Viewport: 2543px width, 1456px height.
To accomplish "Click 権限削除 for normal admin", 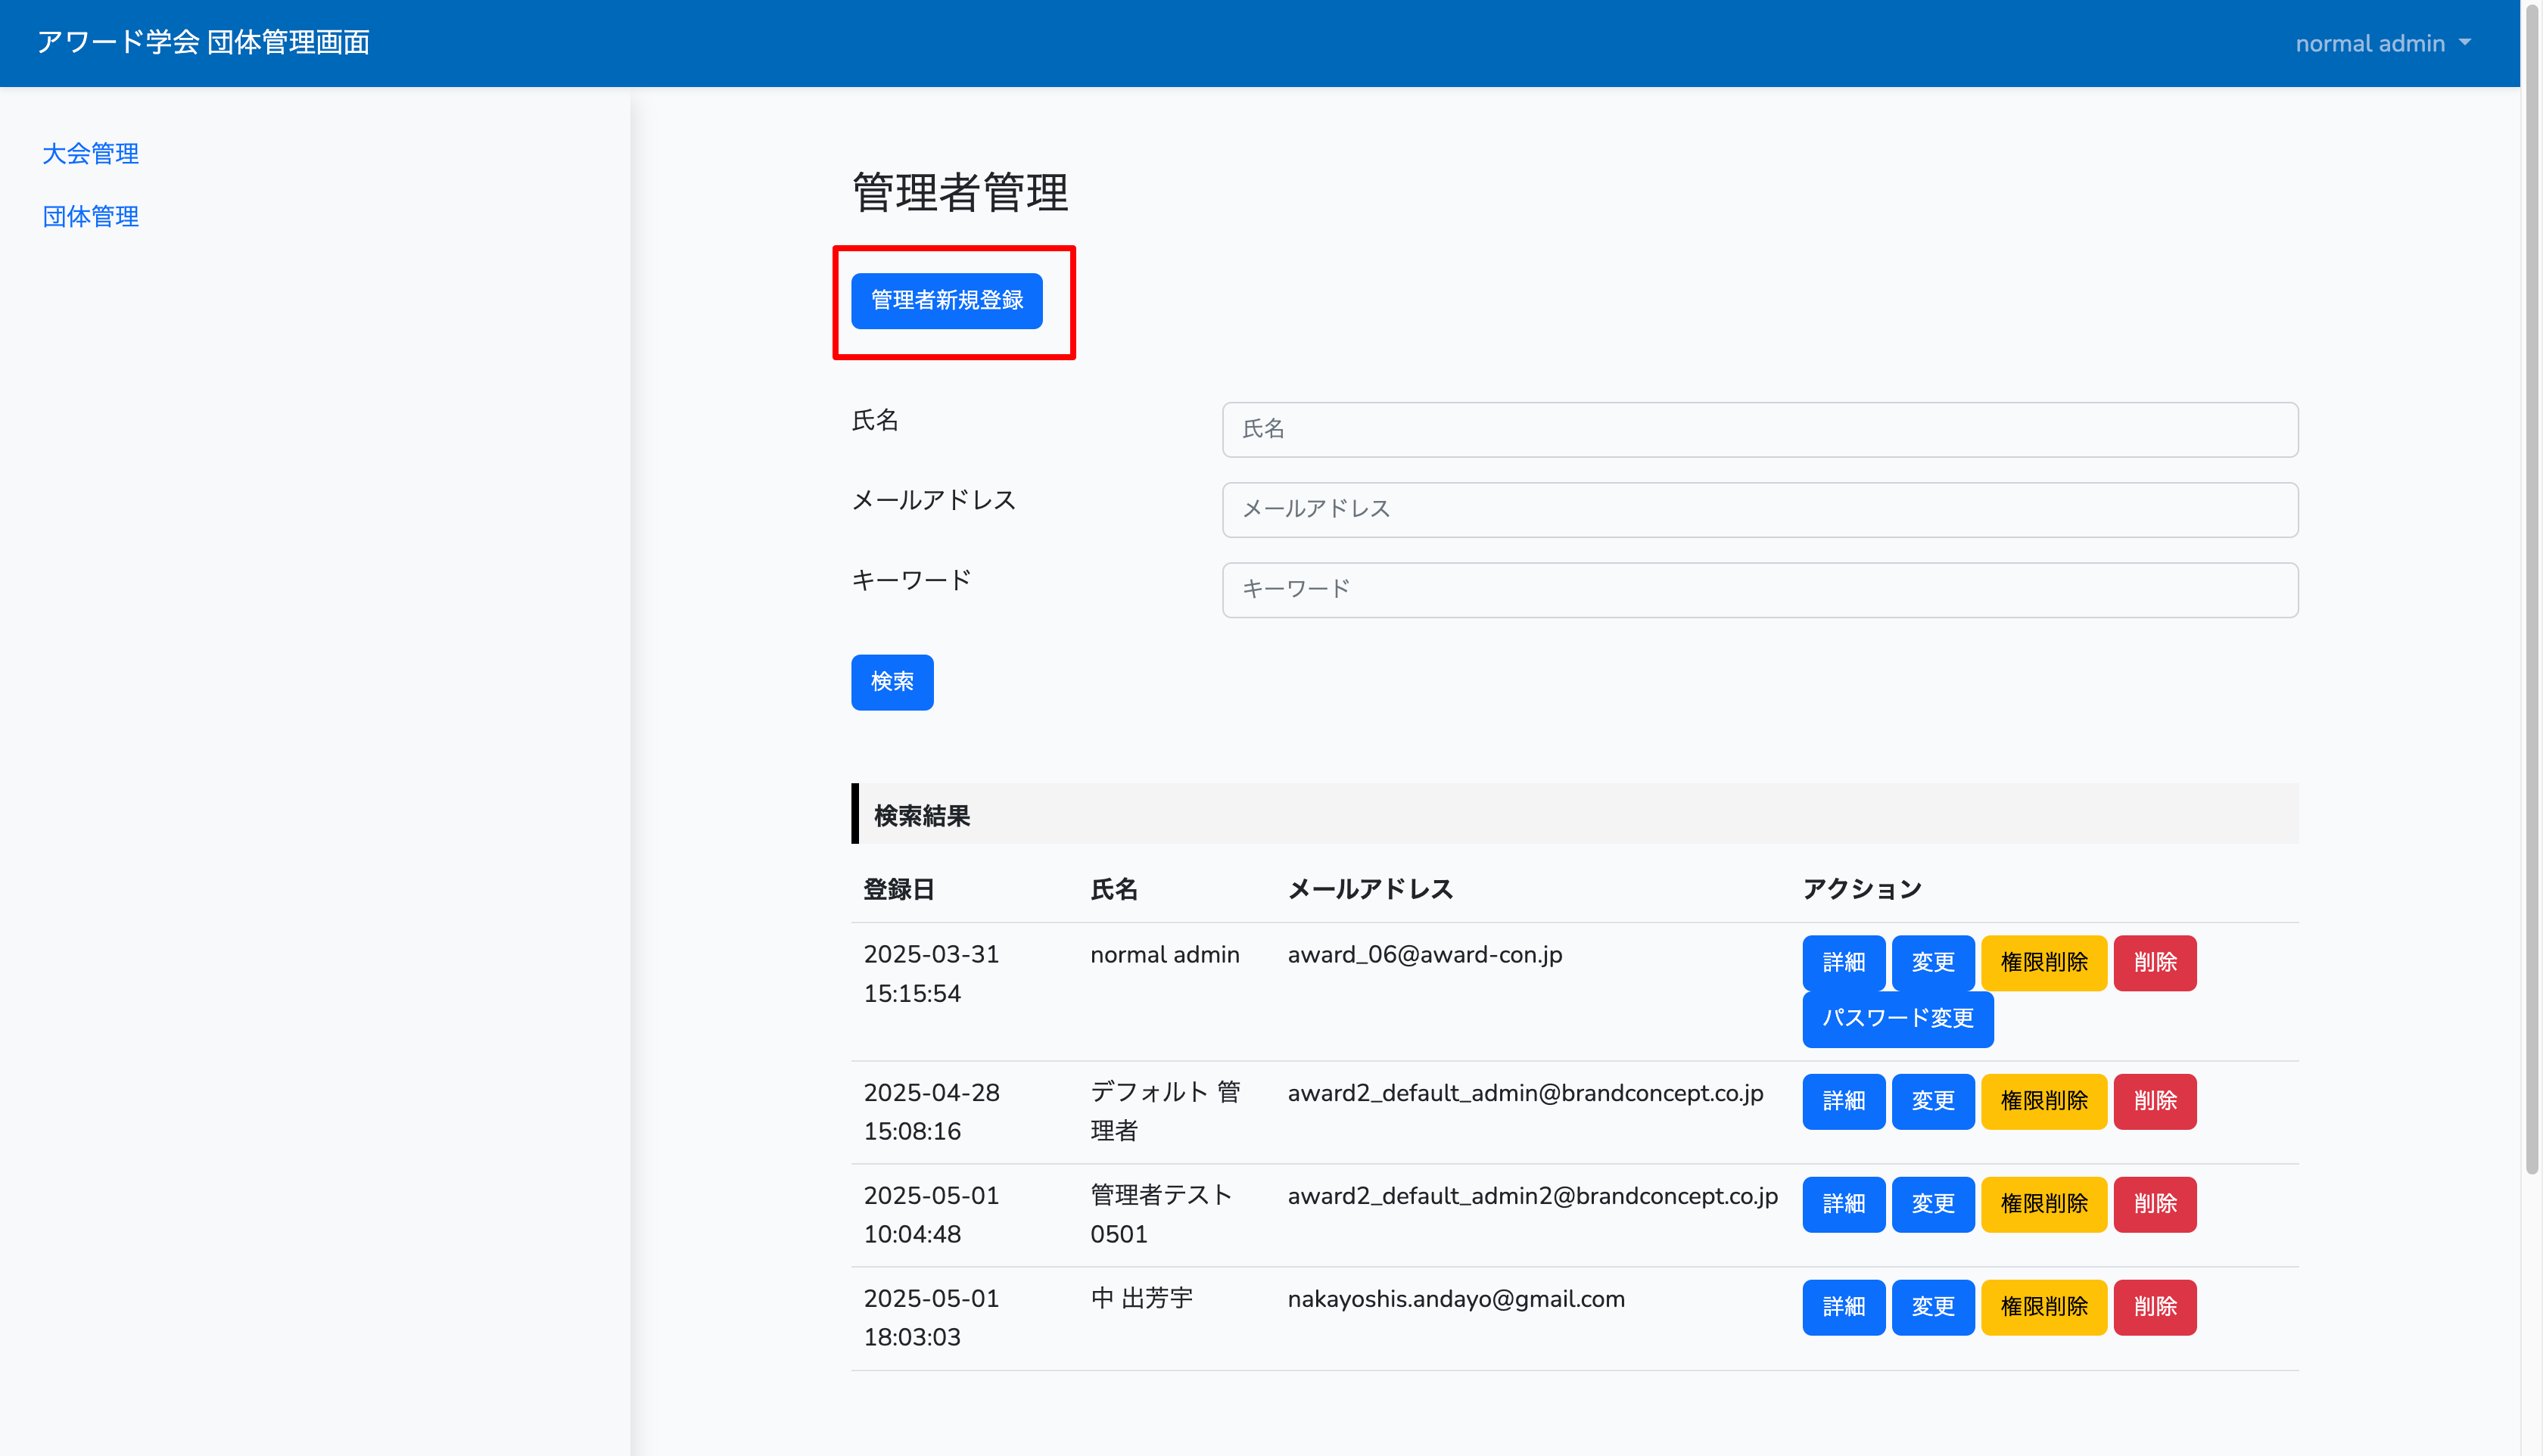I will [2043, 962].
